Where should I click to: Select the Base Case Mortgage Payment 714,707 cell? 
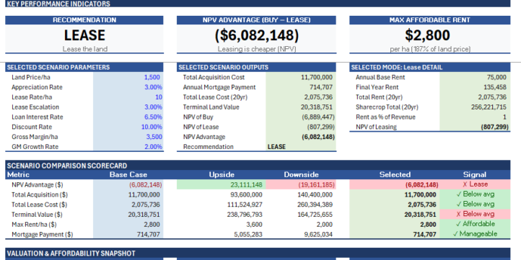click(128, 235)
